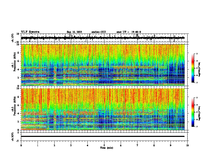
Task: Click time-axis tick label "1"
Action: 38,145
